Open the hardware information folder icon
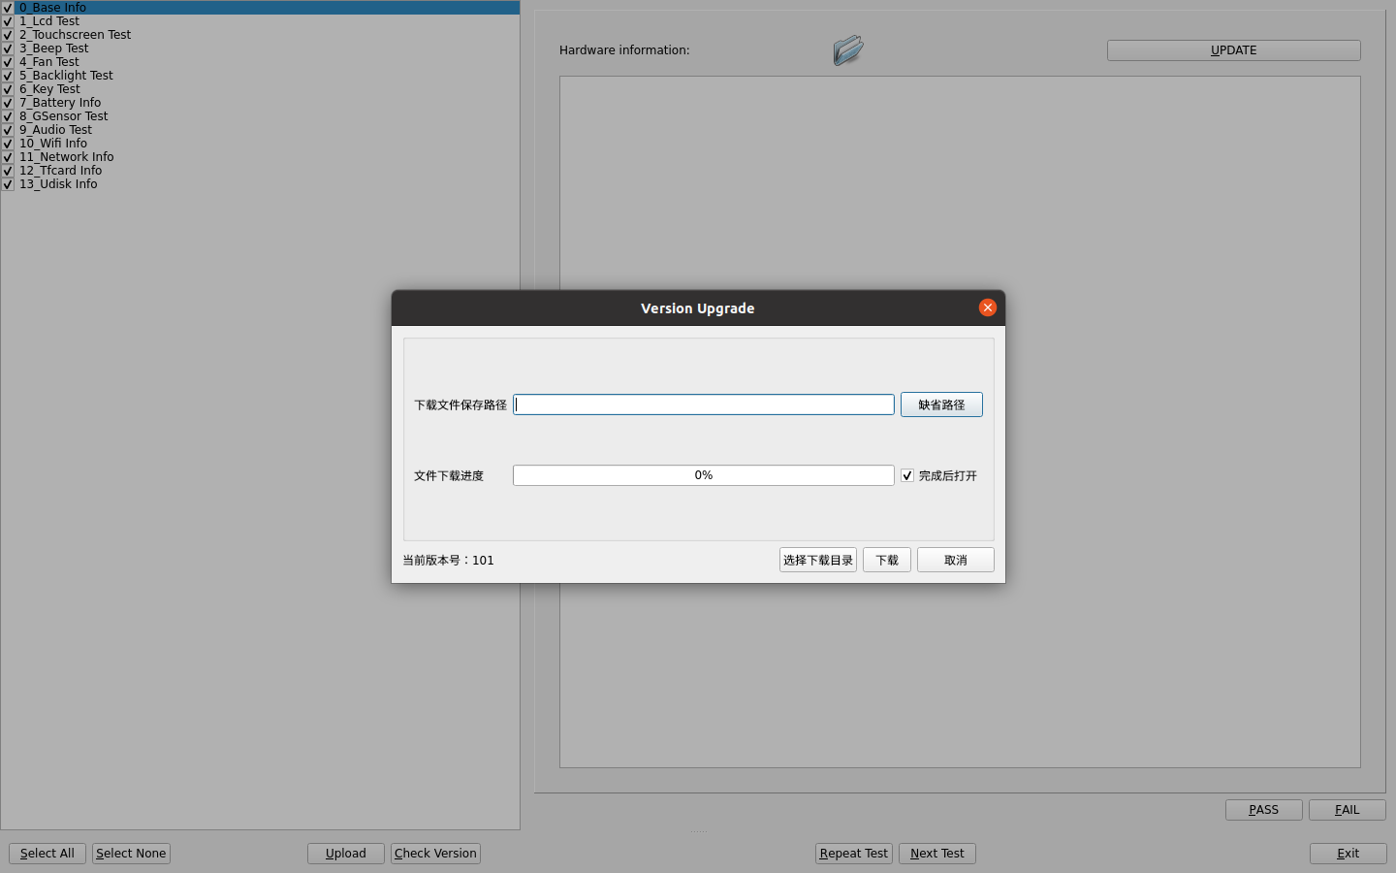1396x873 pixels. click(x=848, y=49)
